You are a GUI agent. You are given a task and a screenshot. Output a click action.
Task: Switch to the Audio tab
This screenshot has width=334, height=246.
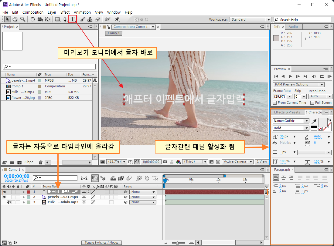click(293, 27)
